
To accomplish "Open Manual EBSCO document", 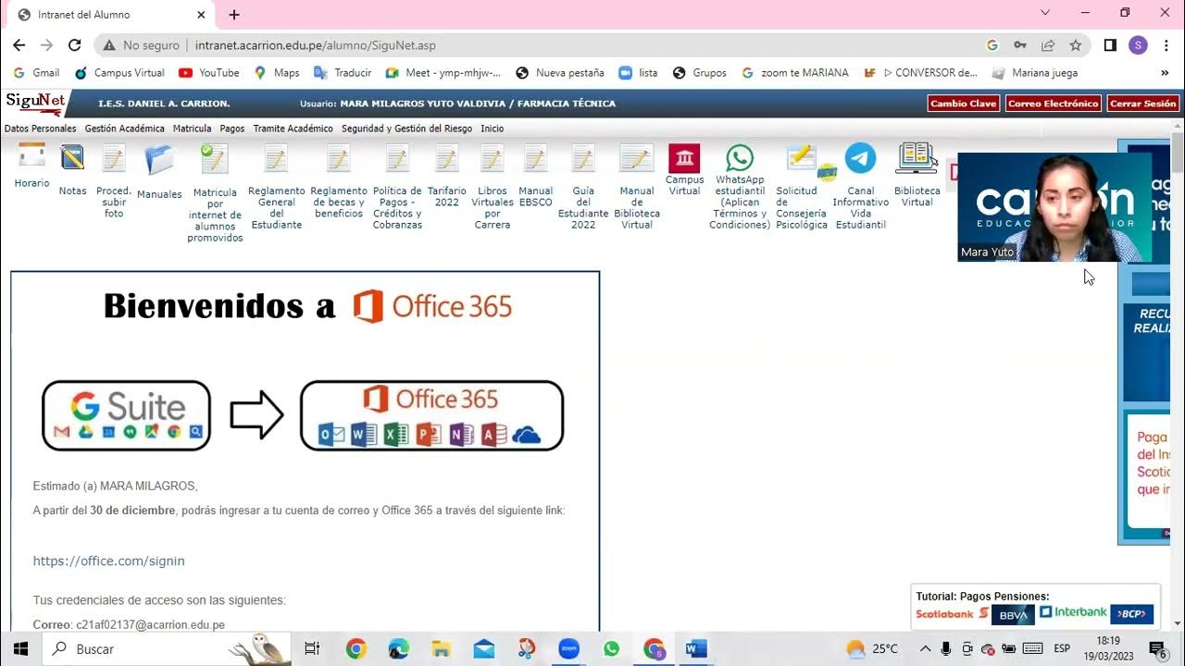I will (x=535, y=159).
